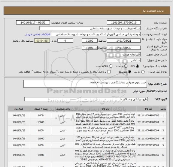Viewport: 173px width, 167px height.
Task: Click product code 2811110094980004 in row 3
Action: (148, 130)
